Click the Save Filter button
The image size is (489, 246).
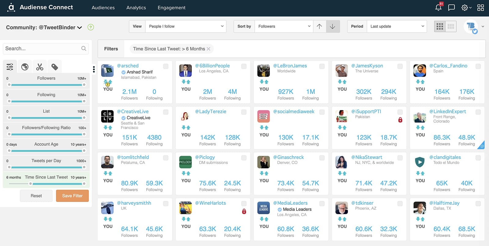[72, 196]
